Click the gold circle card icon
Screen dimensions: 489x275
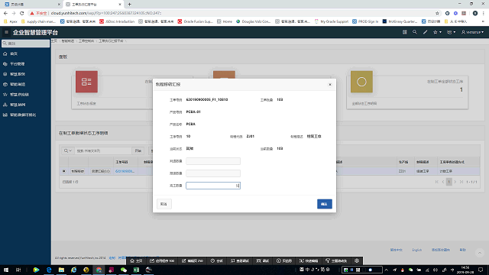point(361,82)
